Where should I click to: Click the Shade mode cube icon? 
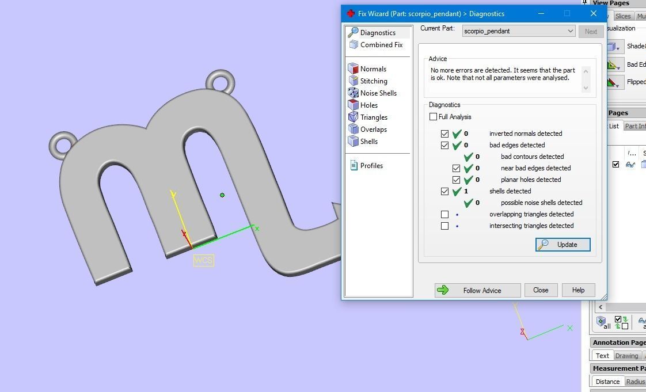[612, 47]
